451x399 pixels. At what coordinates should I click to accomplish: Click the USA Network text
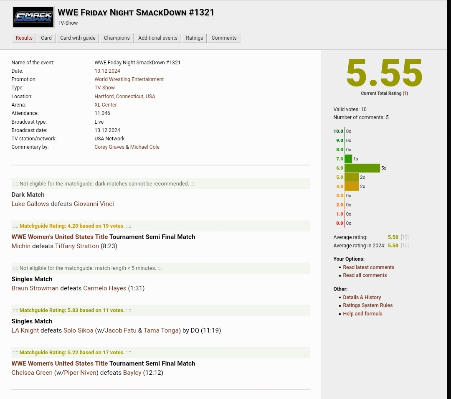[109, 139]
